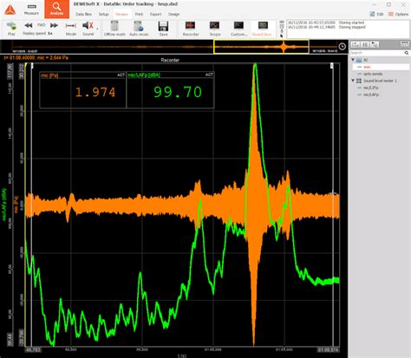Click the rewind replay speed arrows

coord(29,25)
